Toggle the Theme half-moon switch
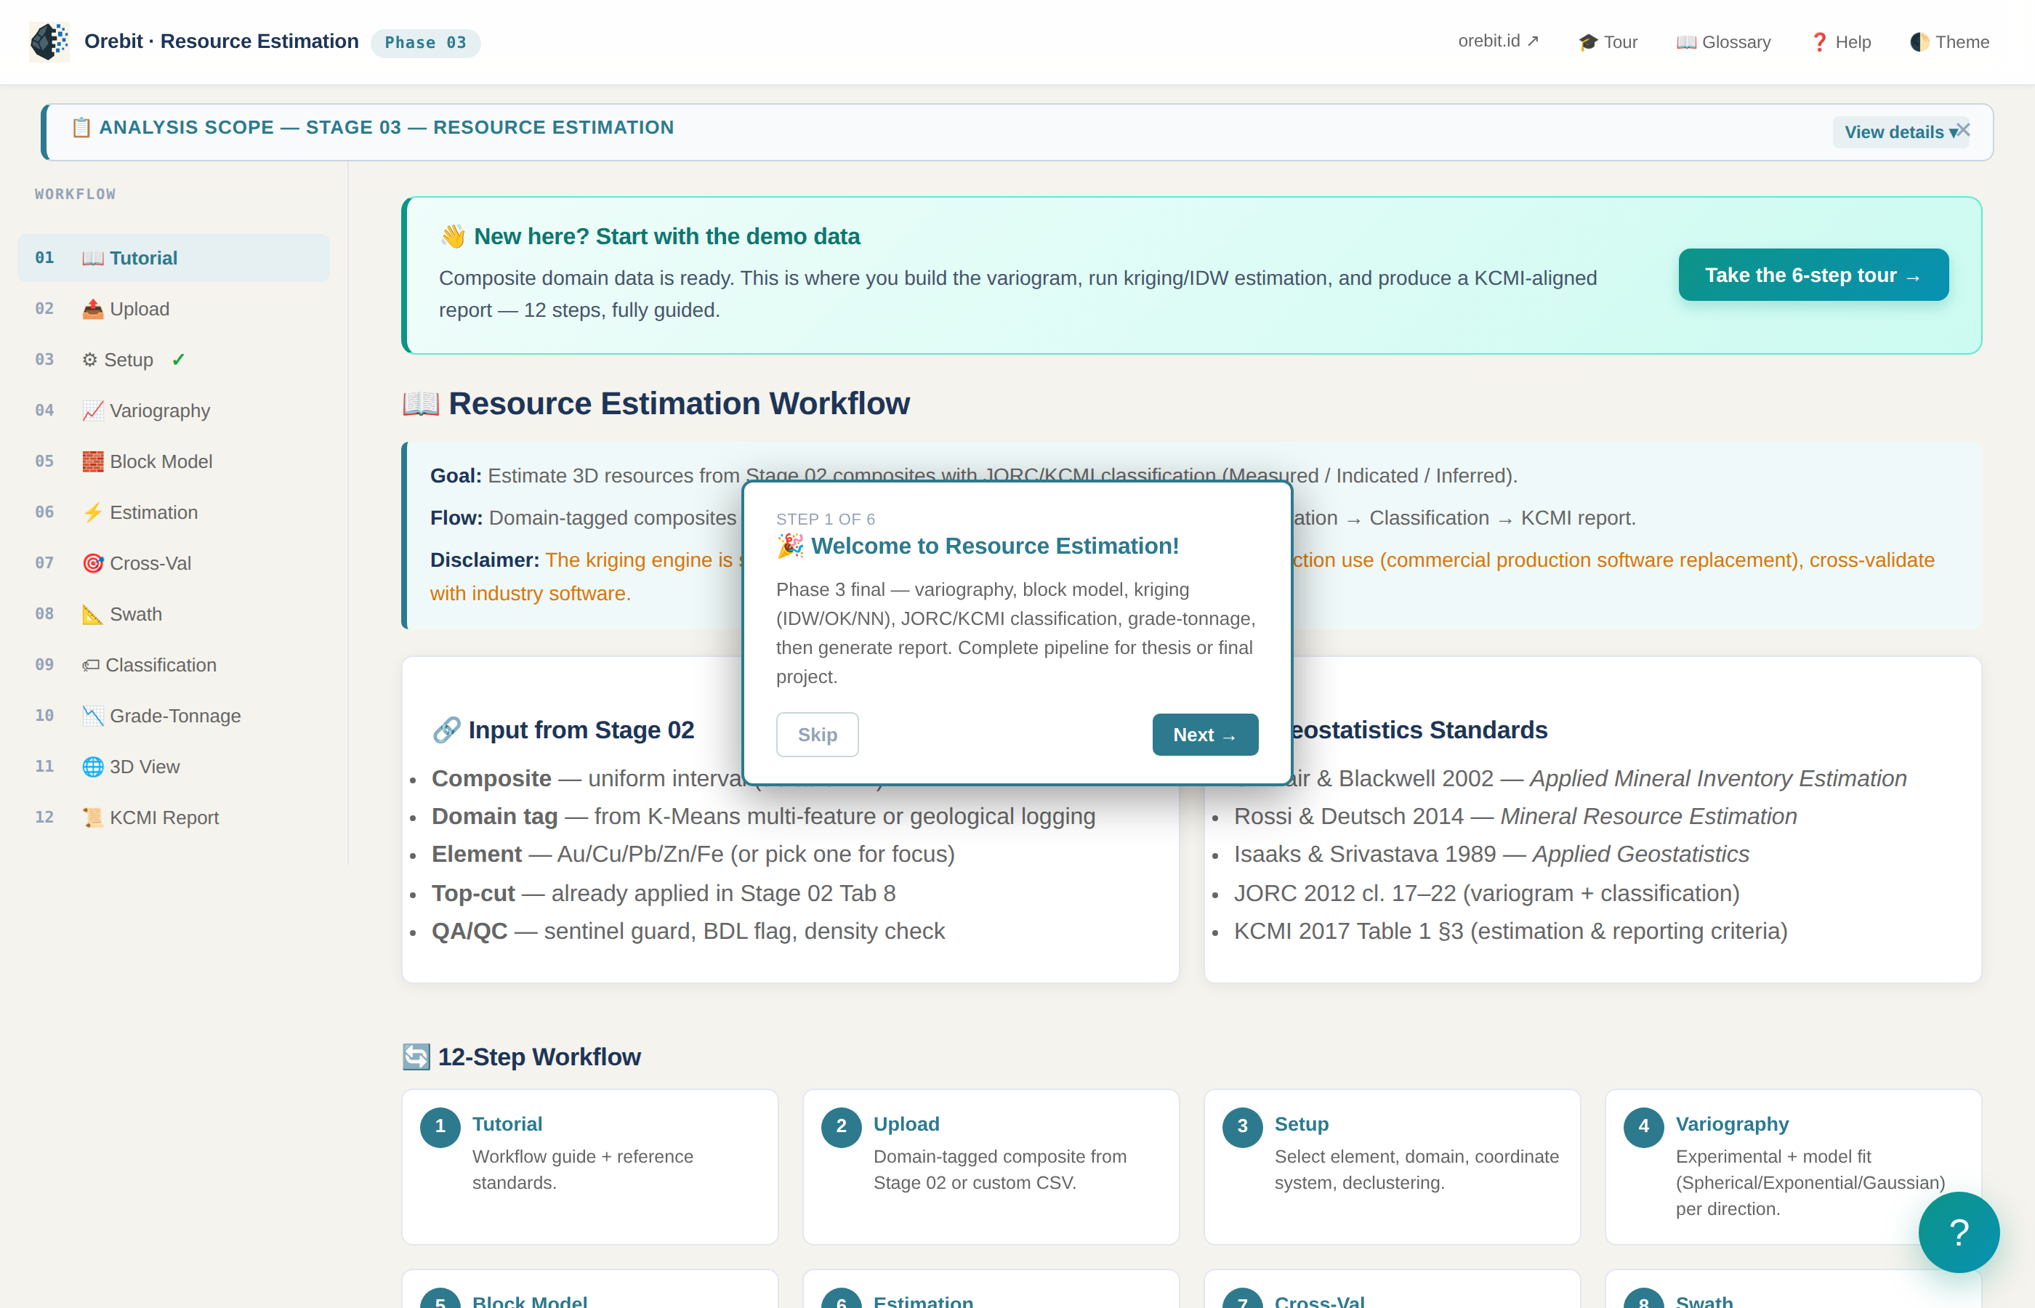 pyautogui.click(x=1949, y=41)
